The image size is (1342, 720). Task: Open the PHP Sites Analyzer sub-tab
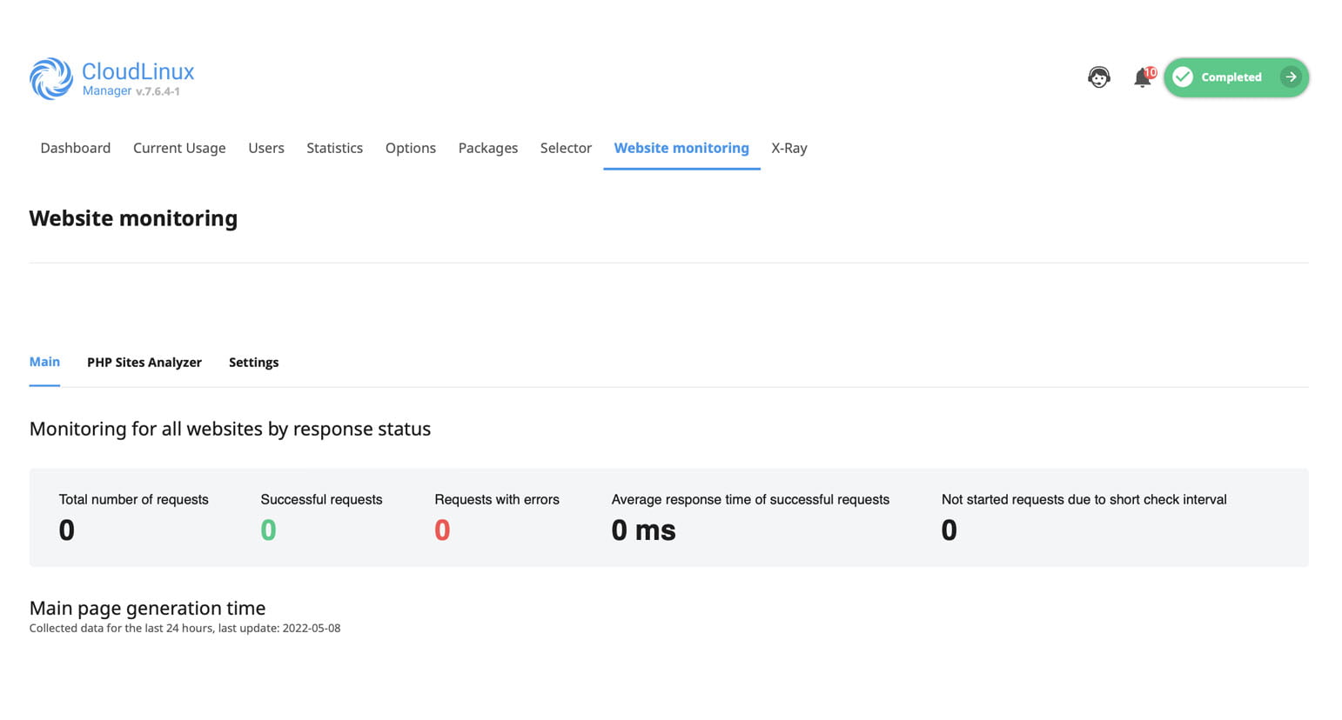[144, 363]
